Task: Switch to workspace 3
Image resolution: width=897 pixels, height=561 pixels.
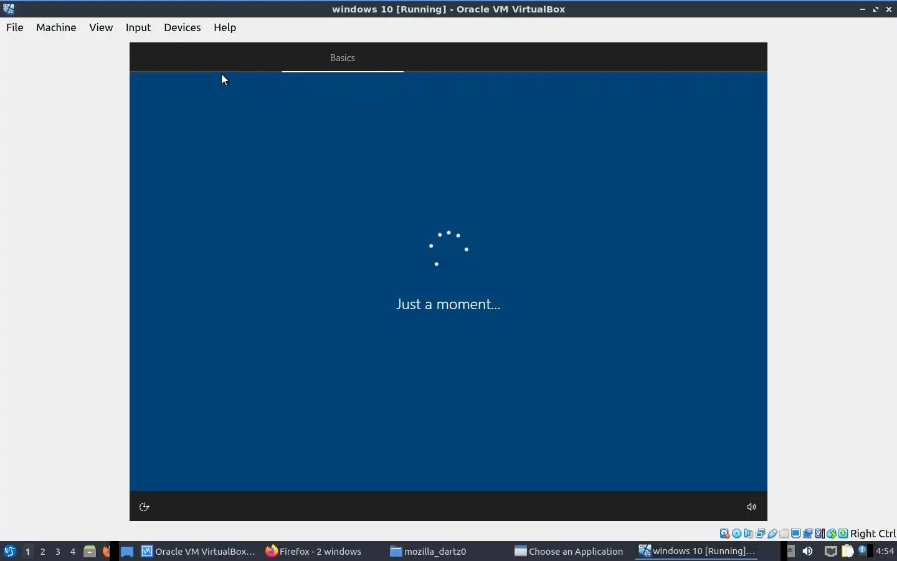Action: (x=57, y=551)
